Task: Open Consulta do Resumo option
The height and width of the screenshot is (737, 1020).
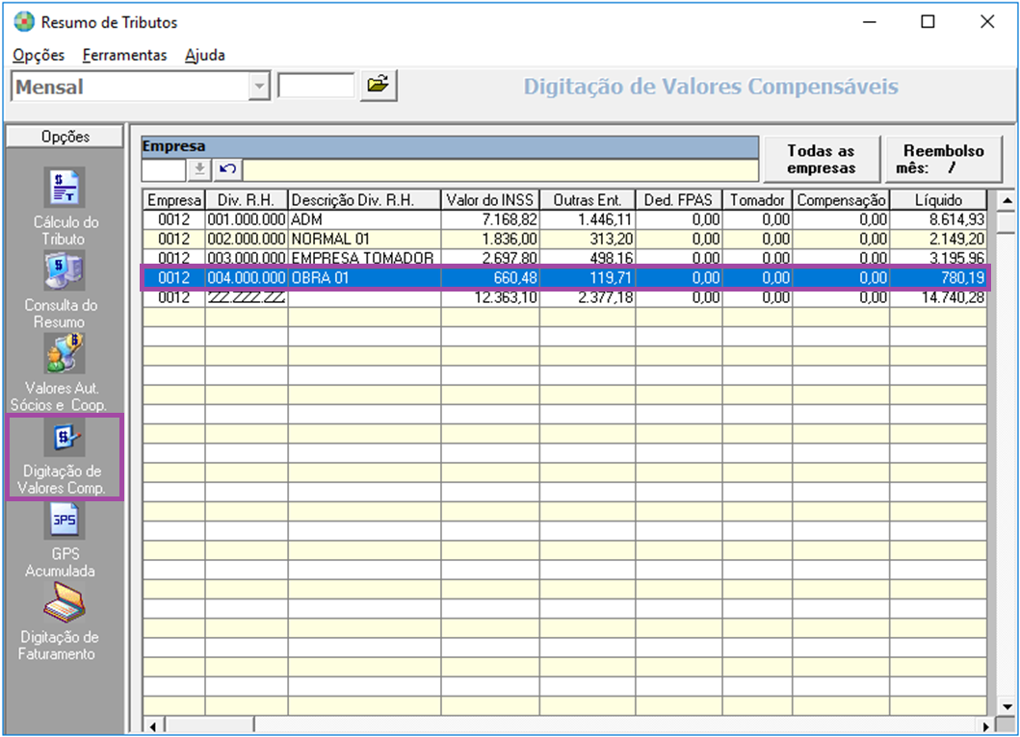Action: 62,290
